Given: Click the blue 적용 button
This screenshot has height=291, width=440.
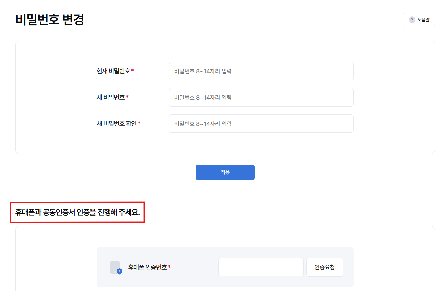Looking at the screenshot, I should [225, 172].
